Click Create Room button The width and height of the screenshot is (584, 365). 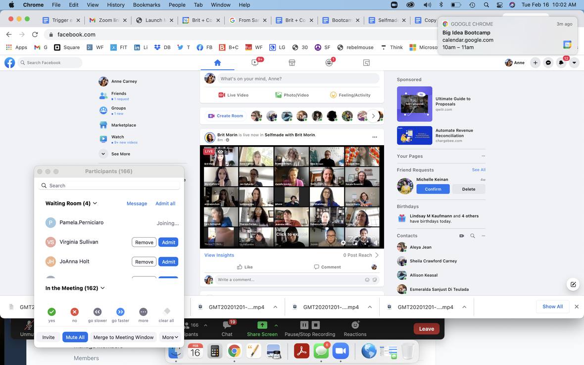[226, 116]
